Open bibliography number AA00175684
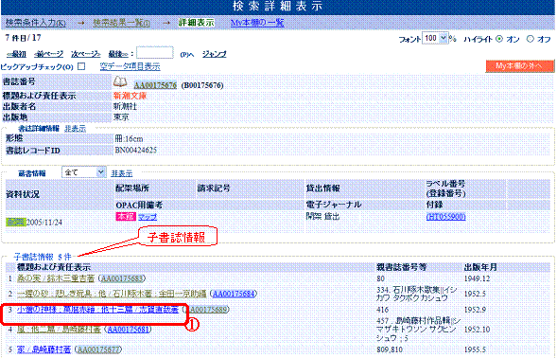The height and width of the screenshot is (358, 557). (x=234, y=294)
